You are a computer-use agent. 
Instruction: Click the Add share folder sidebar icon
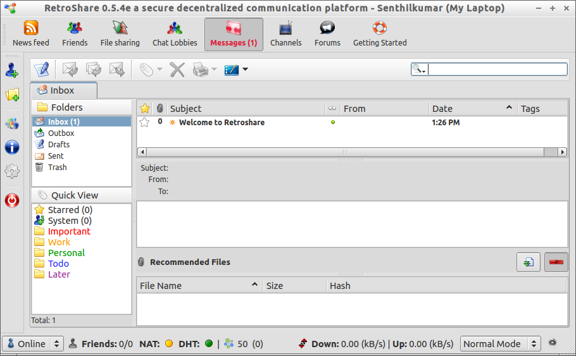point(12,95)
